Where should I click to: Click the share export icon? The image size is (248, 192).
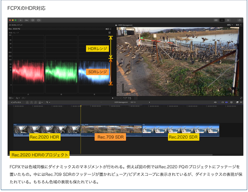point(239,19)
